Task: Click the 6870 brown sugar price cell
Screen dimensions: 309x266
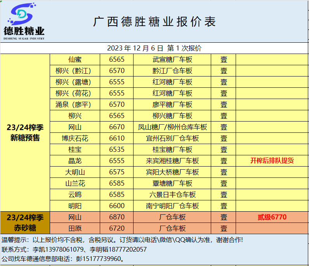Action: [117, 217]
